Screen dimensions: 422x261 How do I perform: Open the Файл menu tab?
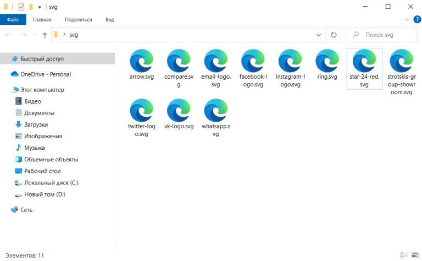click(13, 19)
